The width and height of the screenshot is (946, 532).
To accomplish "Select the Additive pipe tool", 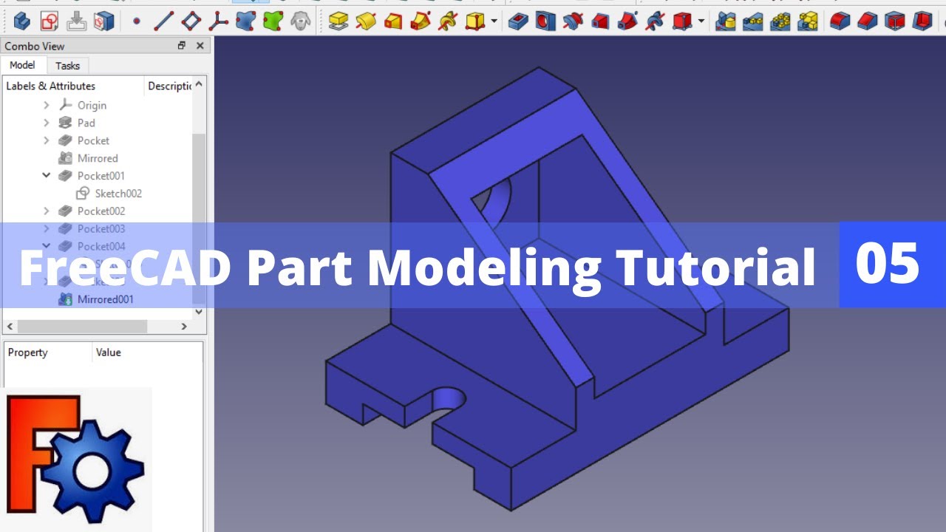I will [x=421, y=21].
